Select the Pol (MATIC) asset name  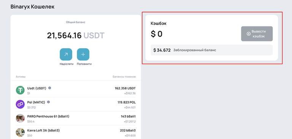36,102
